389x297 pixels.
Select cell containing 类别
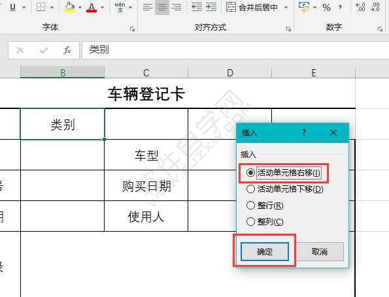63,124
